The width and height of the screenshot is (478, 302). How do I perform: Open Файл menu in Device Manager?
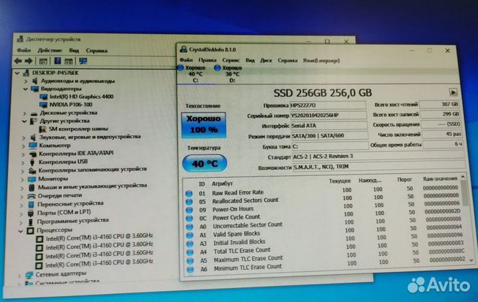pos(24,50)
